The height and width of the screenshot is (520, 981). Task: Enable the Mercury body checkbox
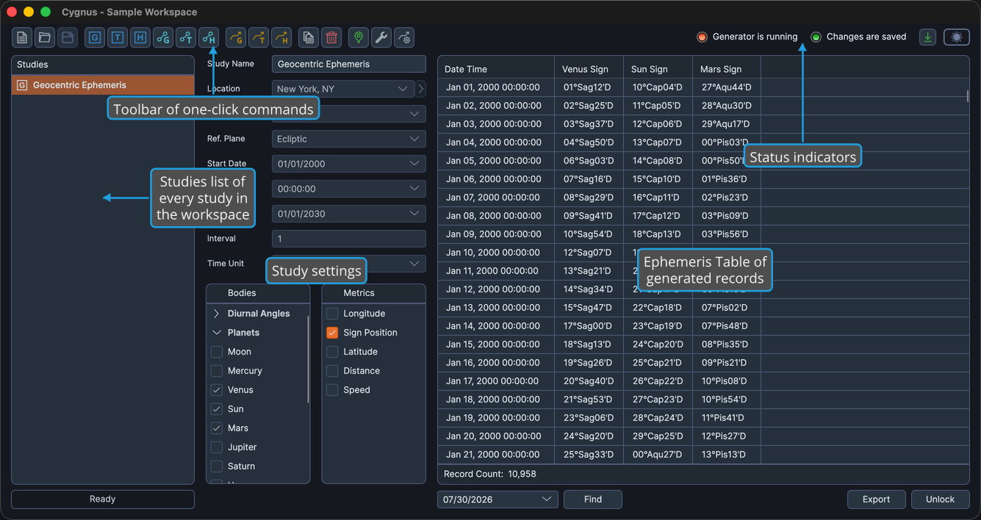[217, 371]
